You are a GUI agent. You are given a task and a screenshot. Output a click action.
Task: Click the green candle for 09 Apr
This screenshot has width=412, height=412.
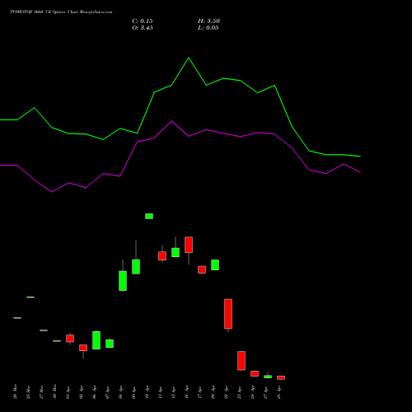pyautogui.click(x=136, y=267)
